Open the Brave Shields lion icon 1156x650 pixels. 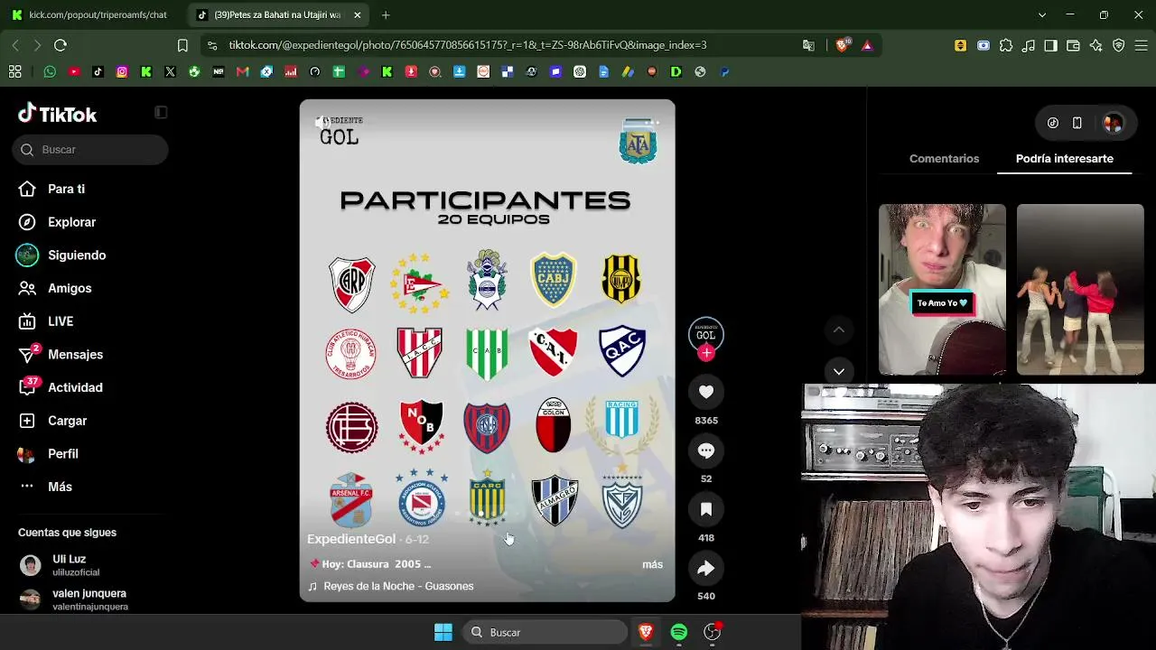click(x=843, y=45)
